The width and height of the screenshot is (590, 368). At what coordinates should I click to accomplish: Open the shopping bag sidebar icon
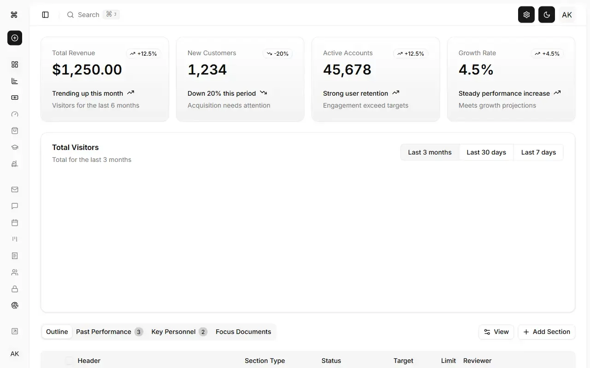tap(15, 131)
